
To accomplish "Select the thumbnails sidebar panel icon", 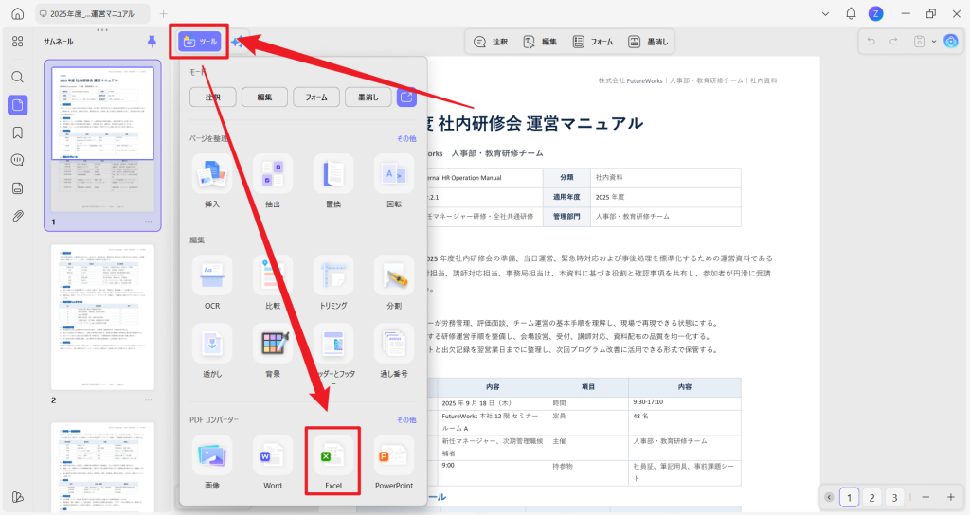I will 18,104.
